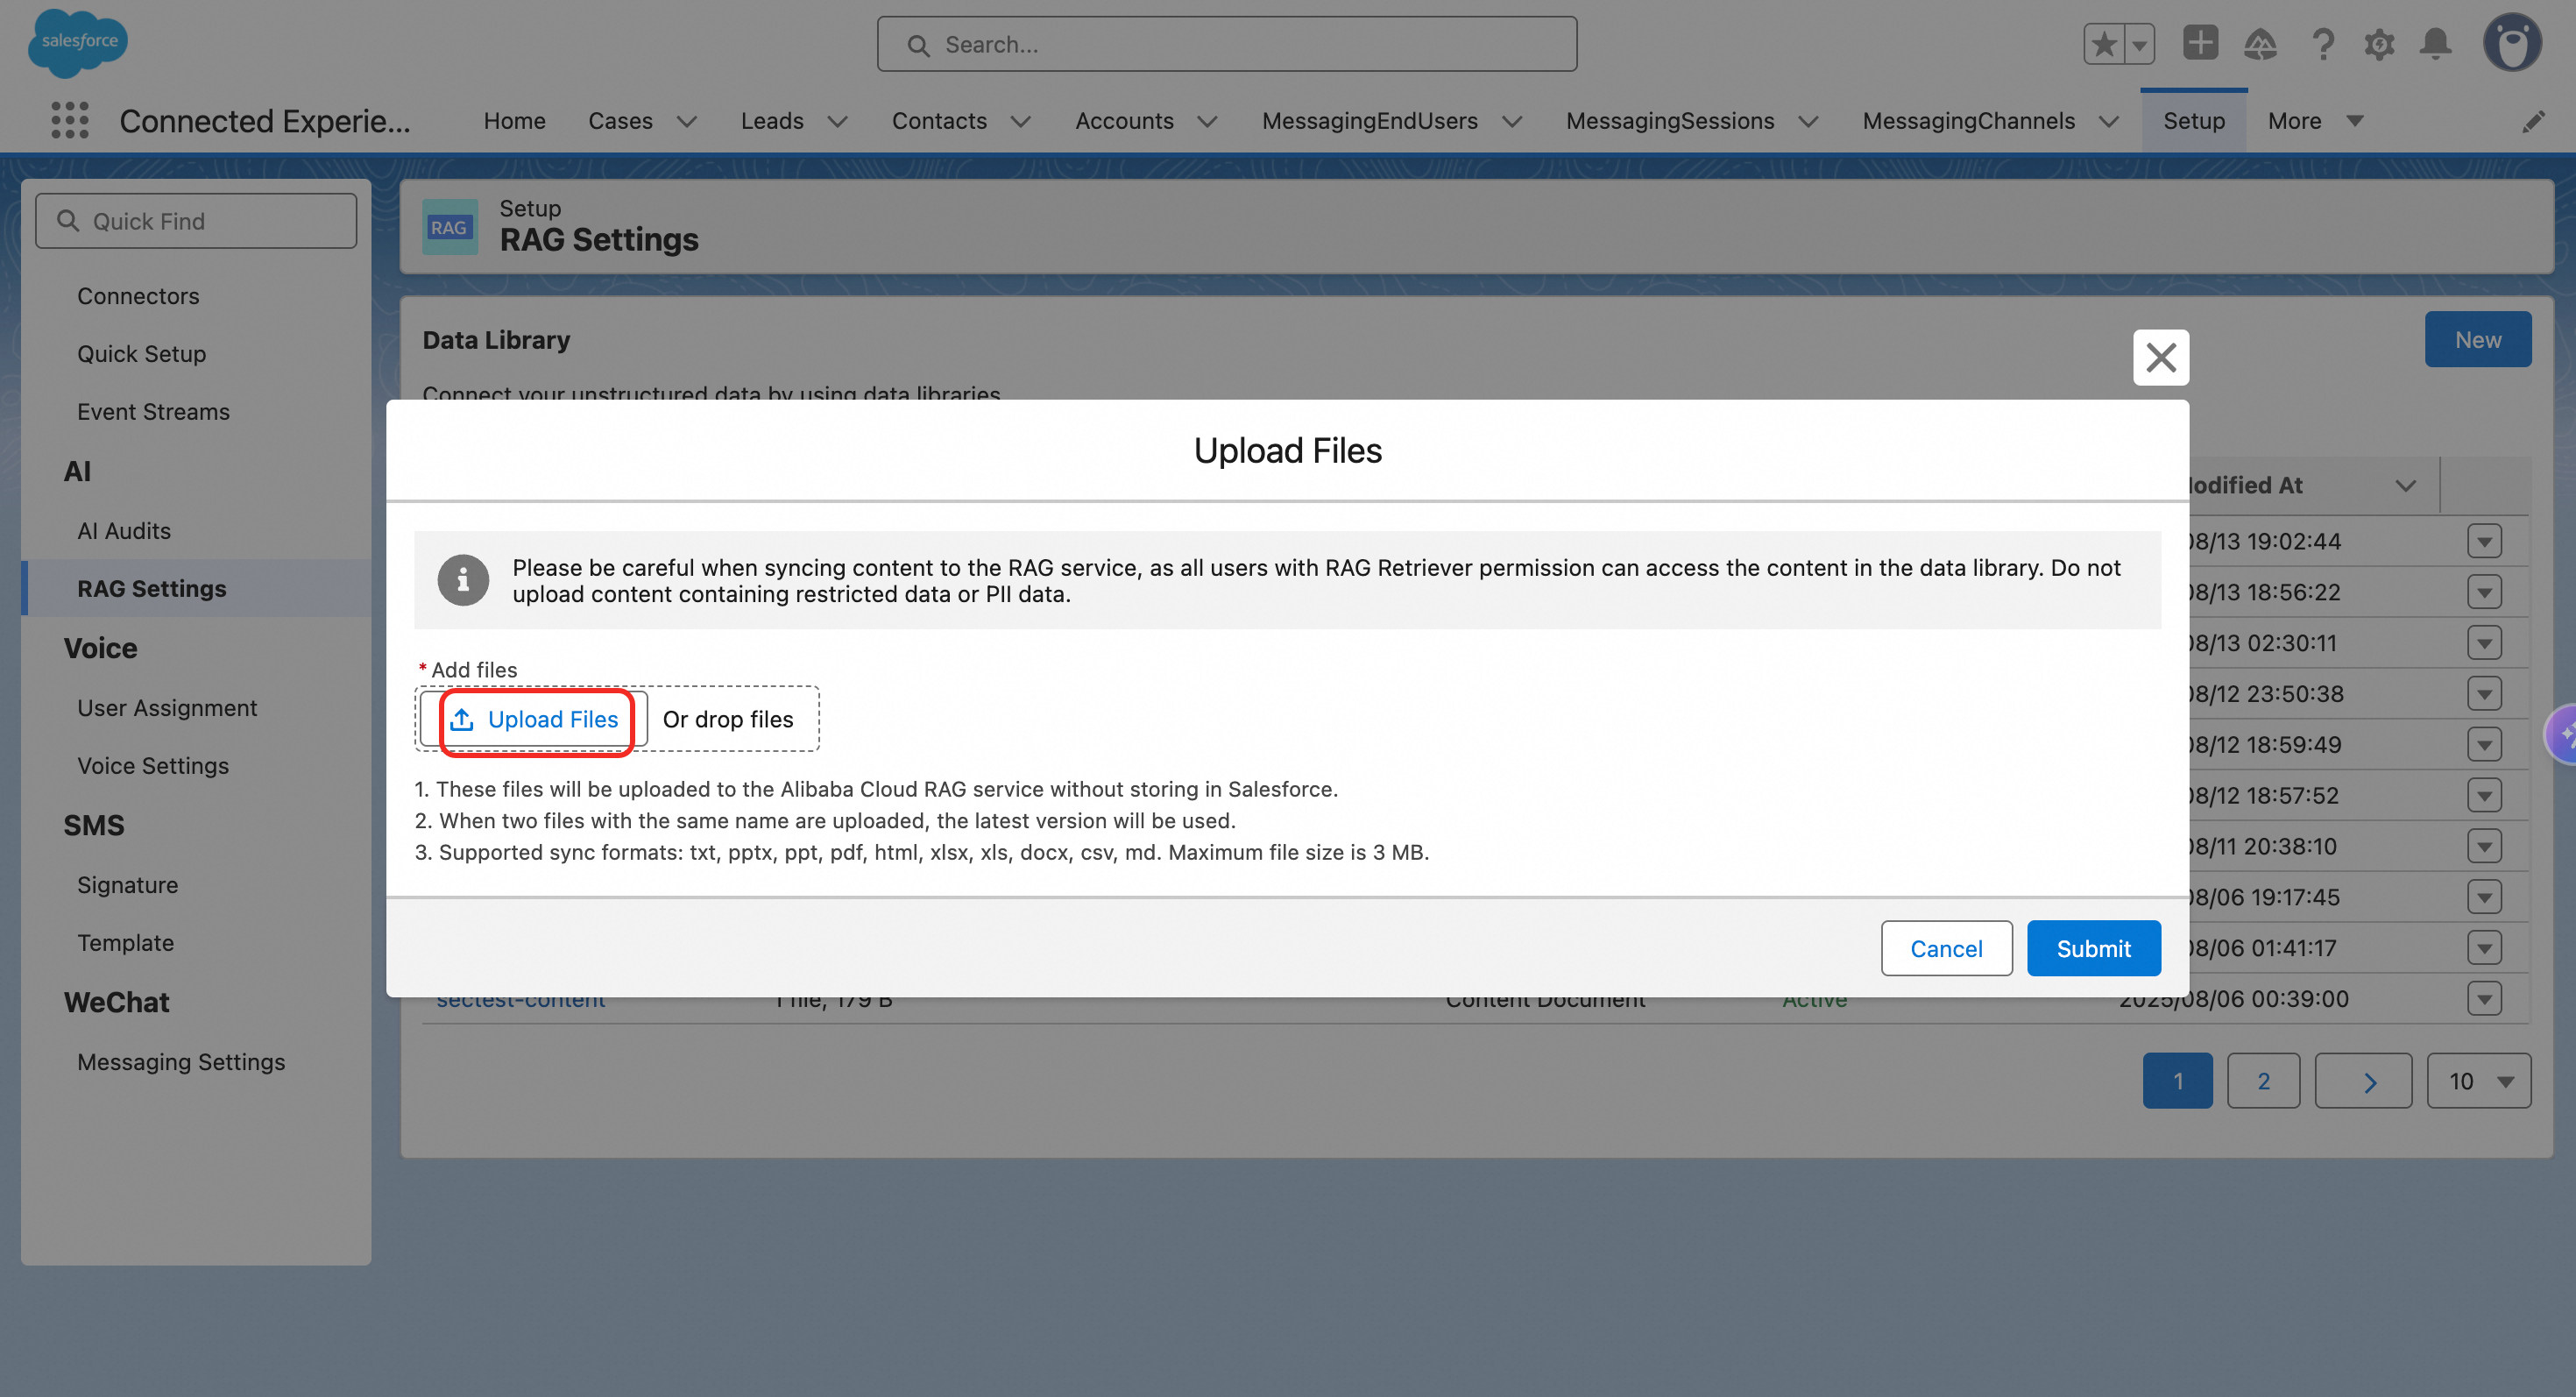Open the Einstein assistant sparkle icon
Screen dimensions: 2576x1397
coord(2561,734)
